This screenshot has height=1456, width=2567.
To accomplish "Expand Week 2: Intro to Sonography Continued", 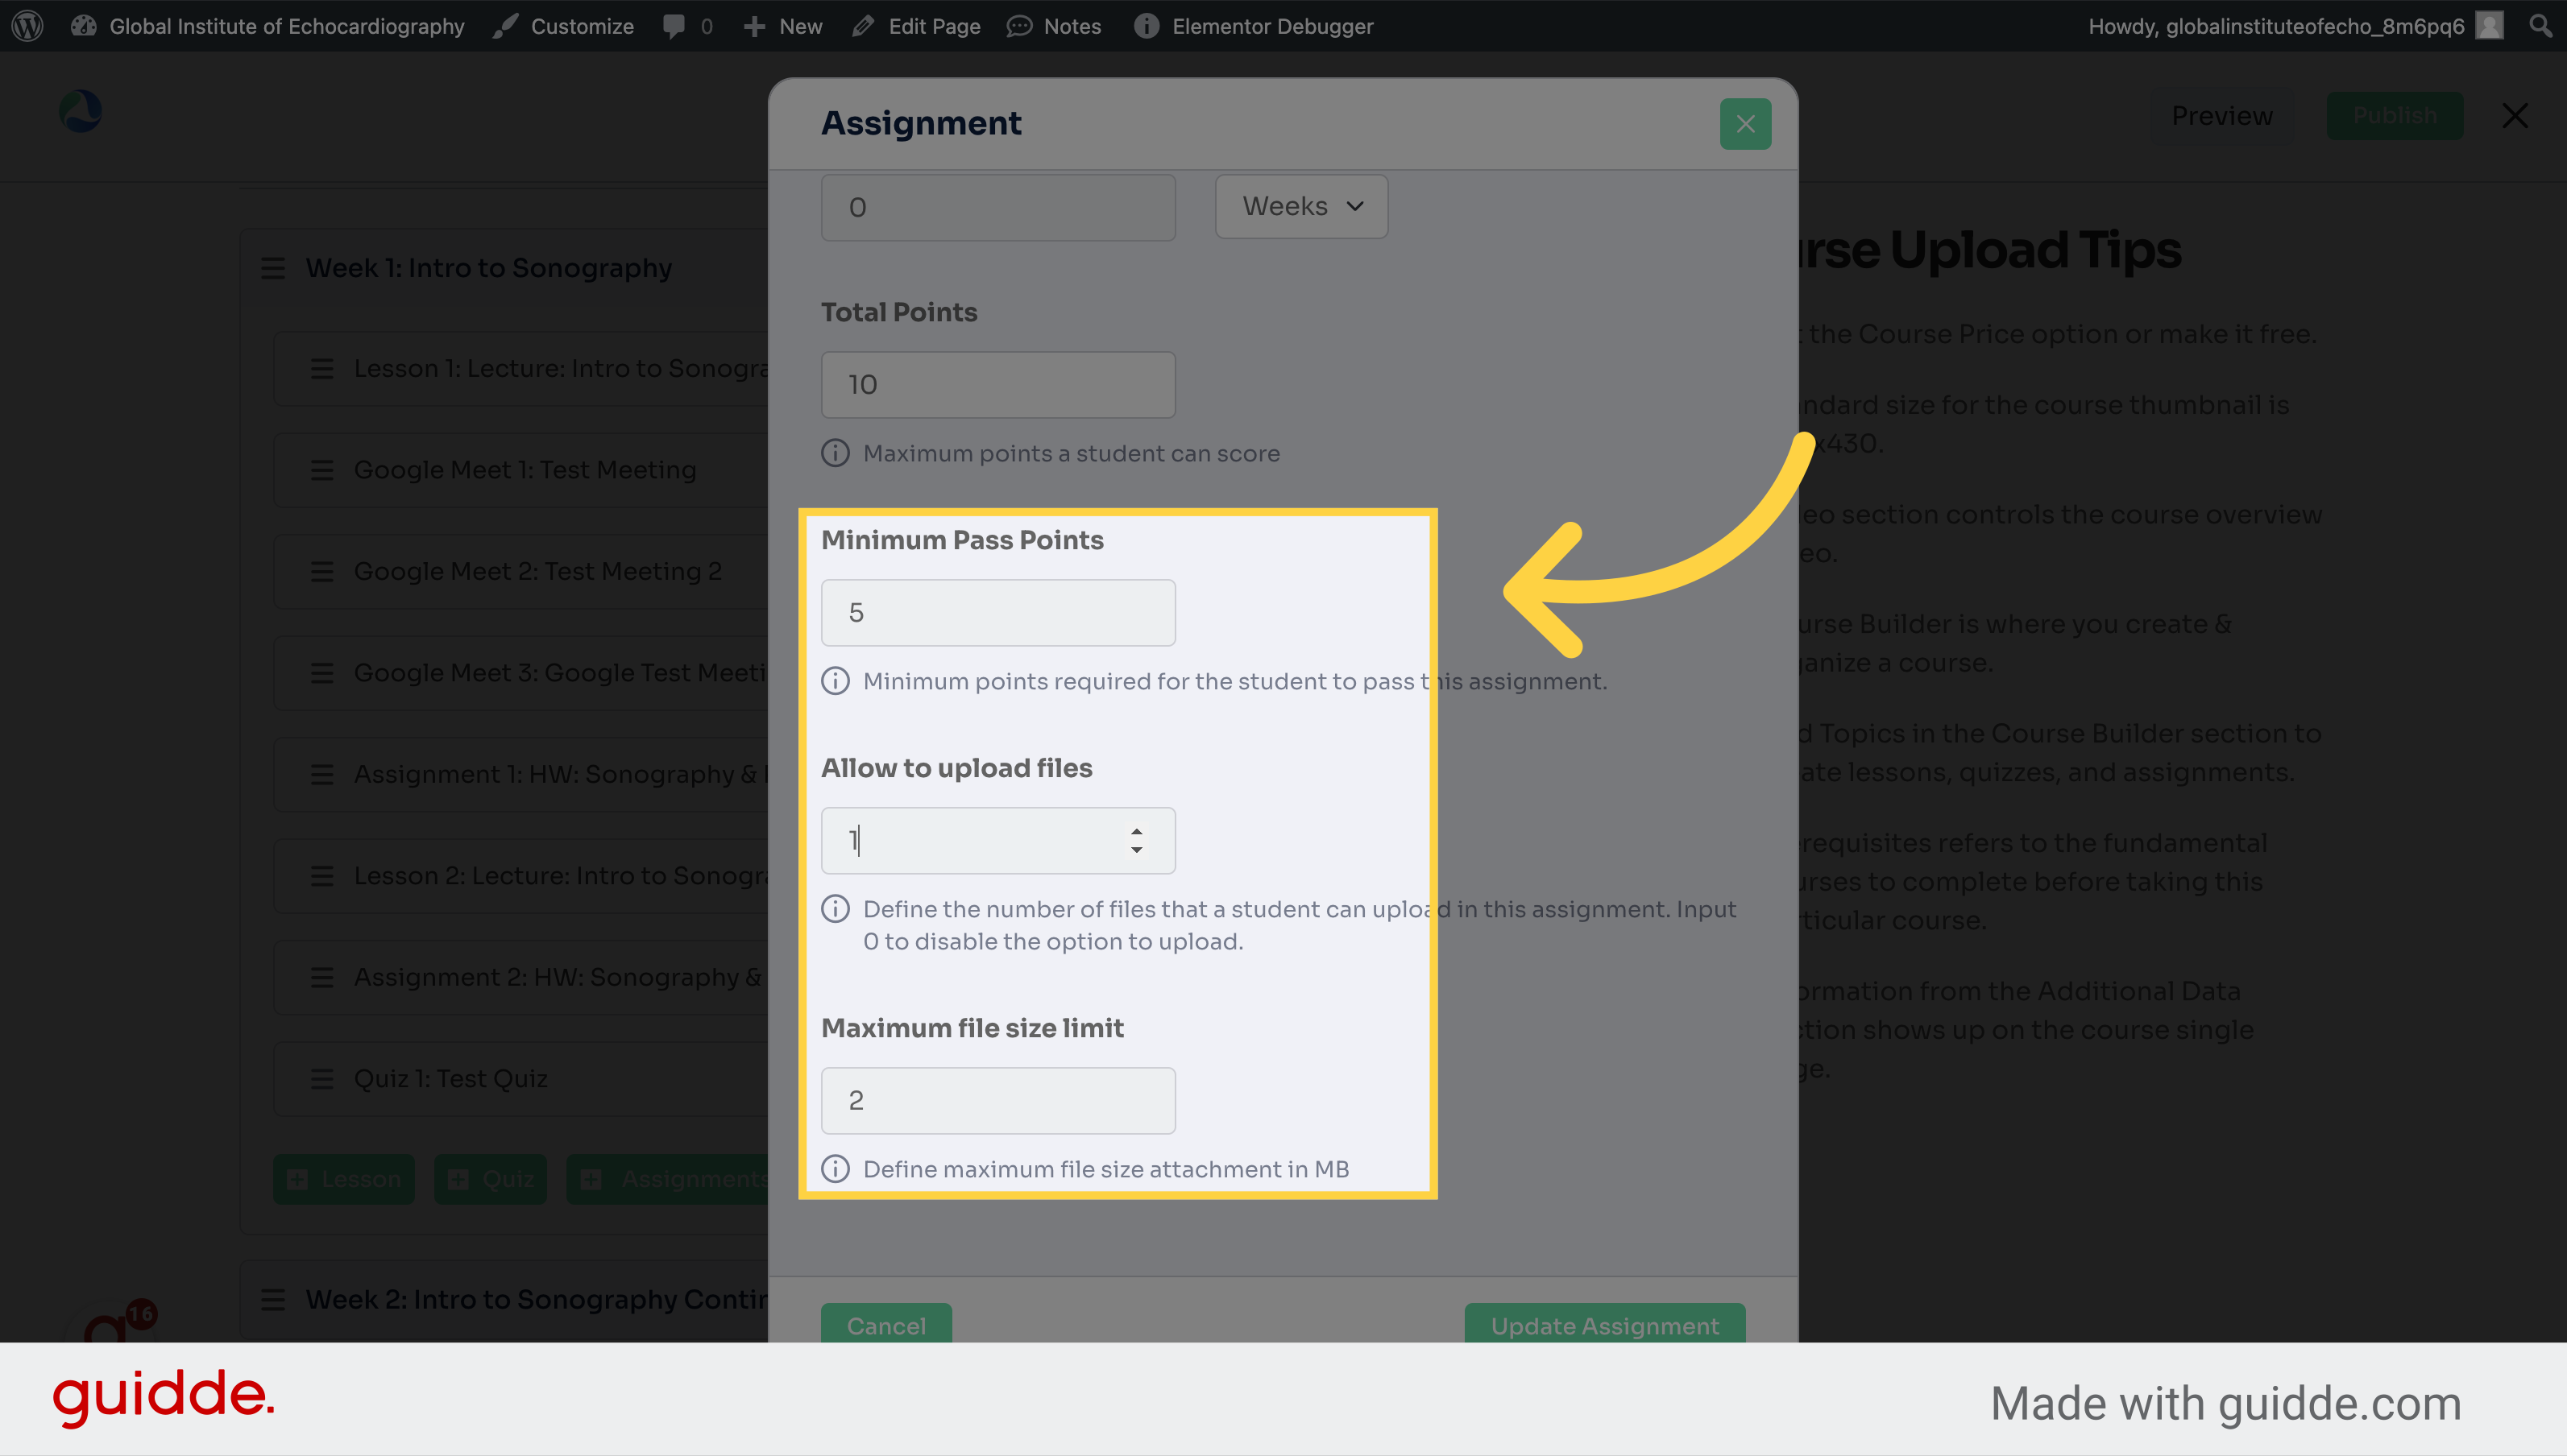I will [x=537, y=1299].
